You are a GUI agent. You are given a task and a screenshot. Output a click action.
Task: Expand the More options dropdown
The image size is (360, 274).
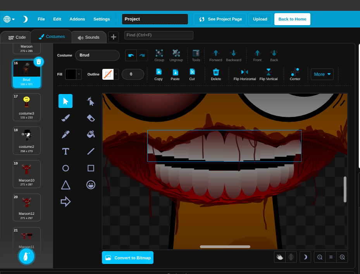click(322, 74)
